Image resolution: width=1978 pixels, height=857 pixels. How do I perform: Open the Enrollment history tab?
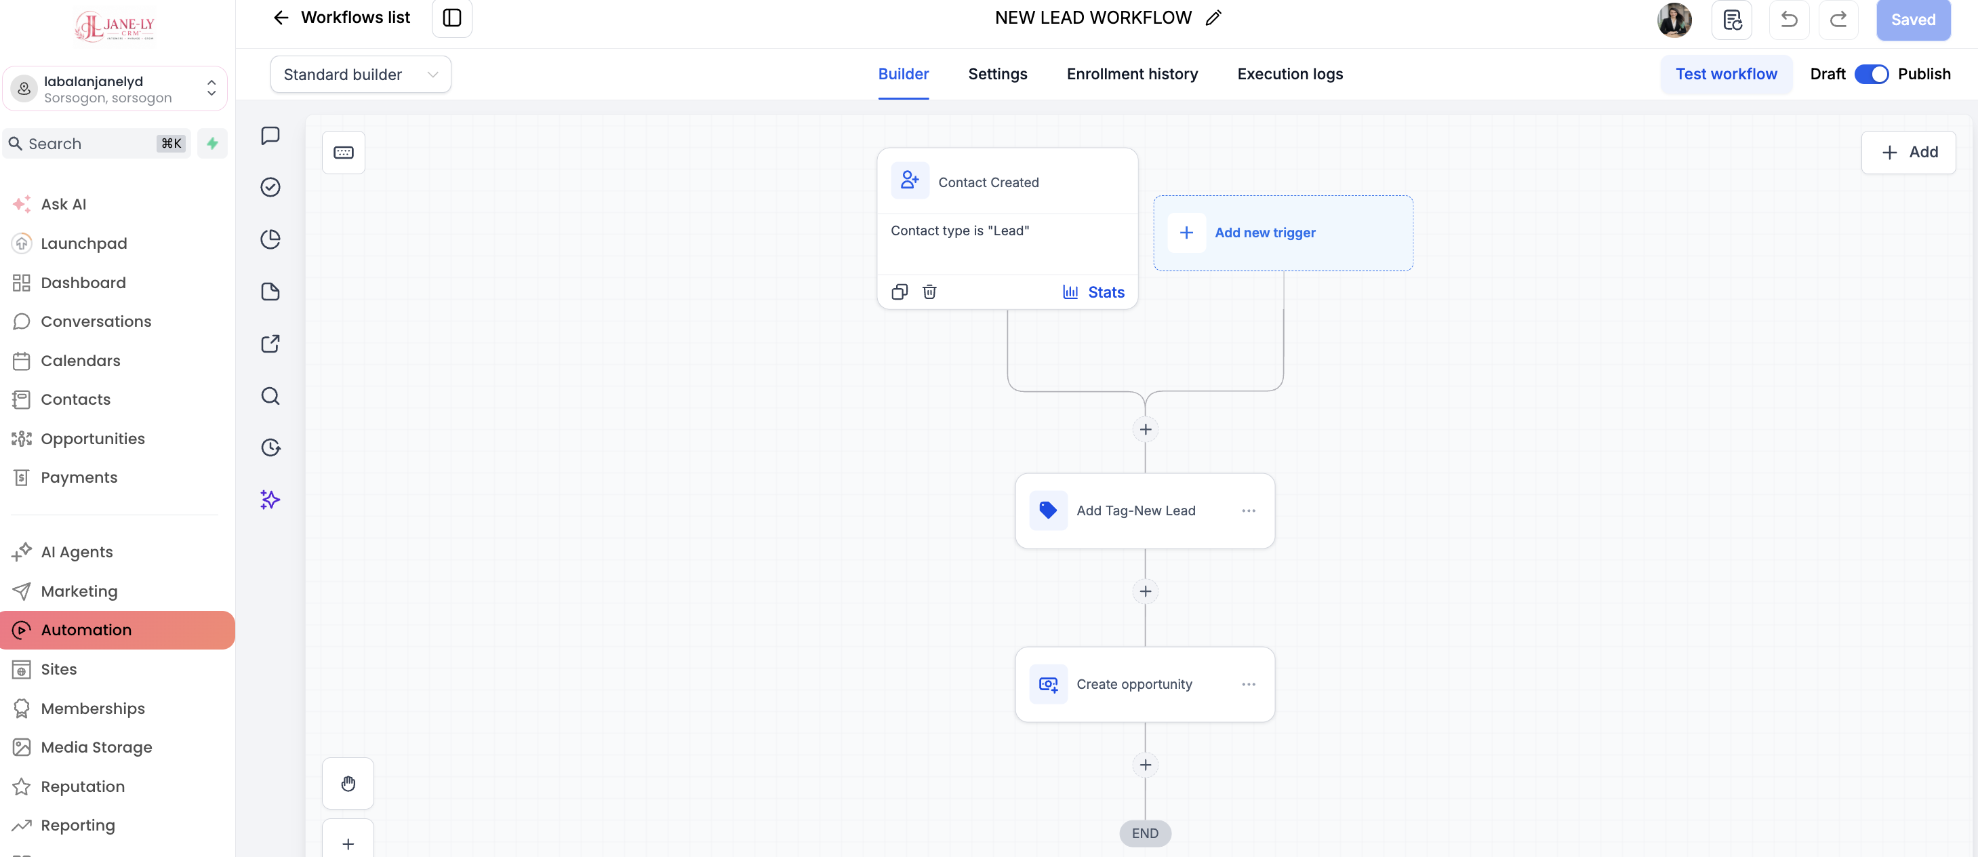(x=1132, y=75)
